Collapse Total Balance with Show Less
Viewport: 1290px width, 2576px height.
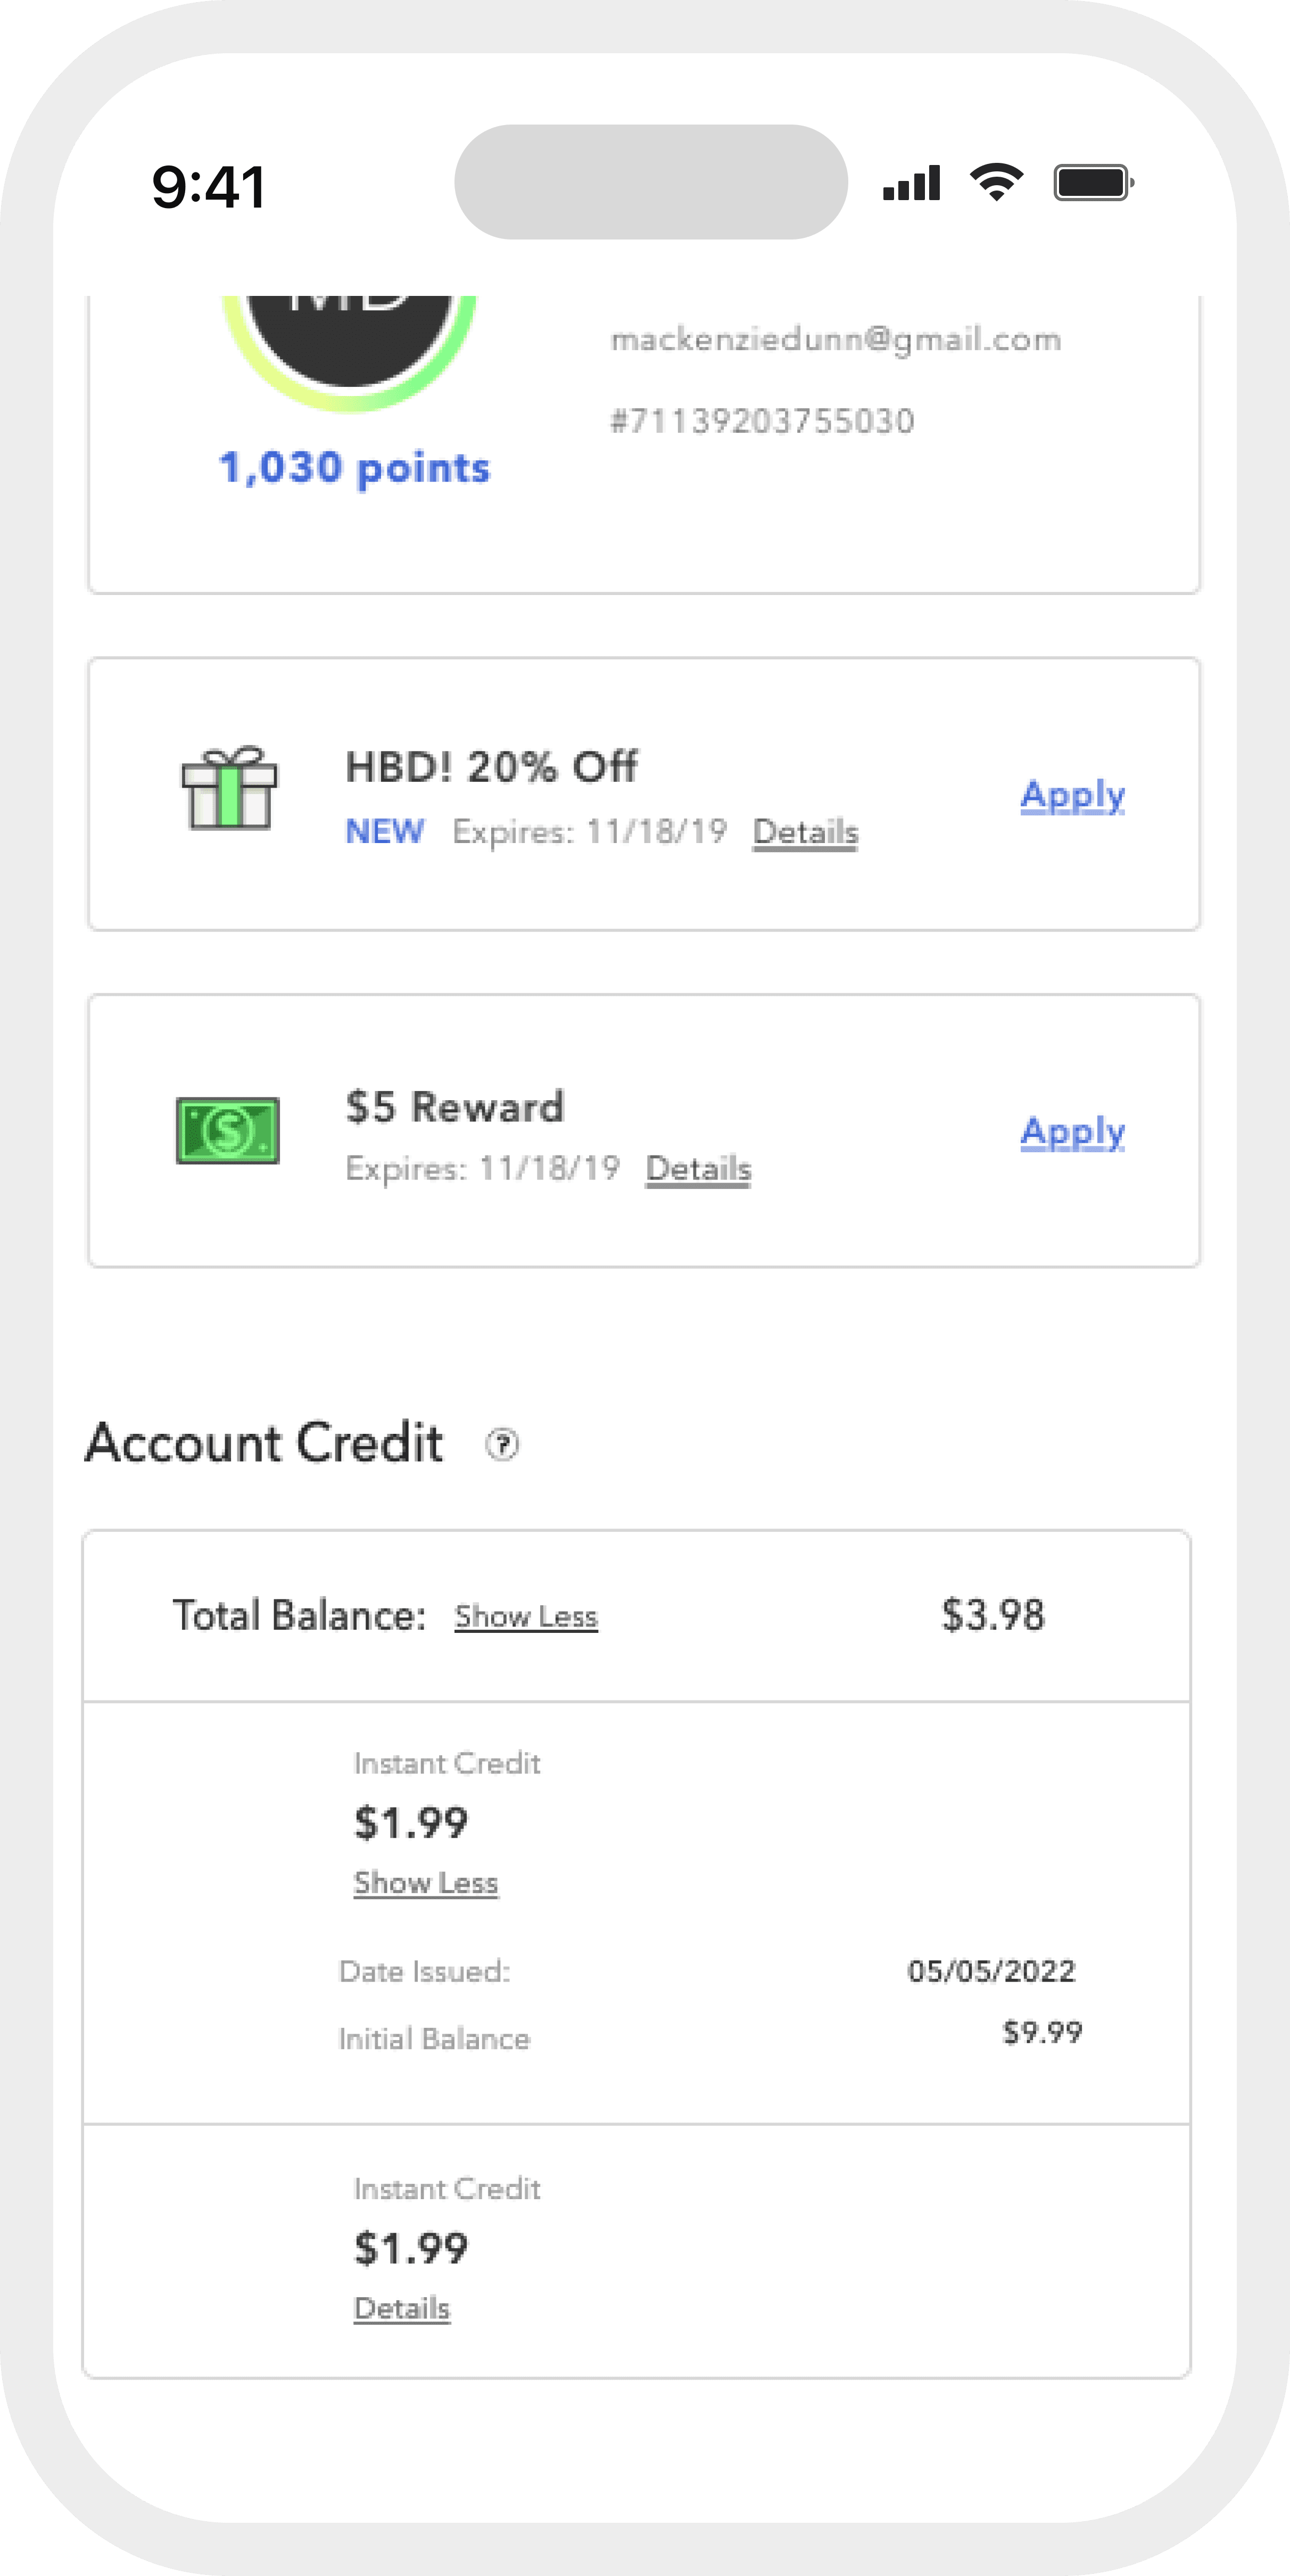pyautogui.click(x=526, y=1617)
